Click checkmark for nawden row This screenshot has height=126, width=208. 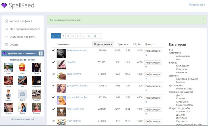(53, 62)
